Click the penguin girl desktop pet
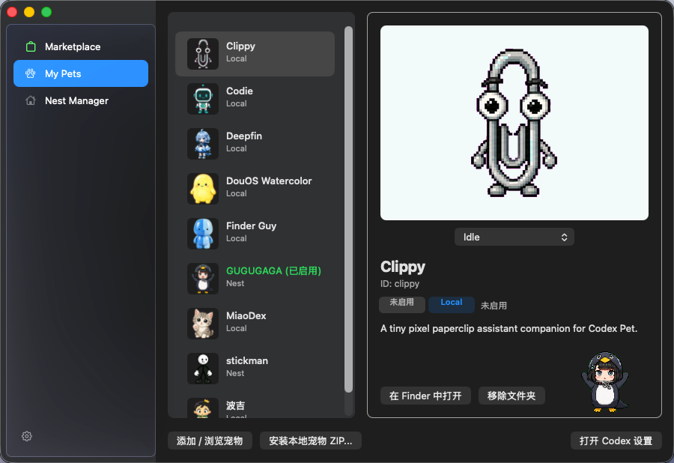The width and height of the screenshot is (674, 463). click(605, 382)
